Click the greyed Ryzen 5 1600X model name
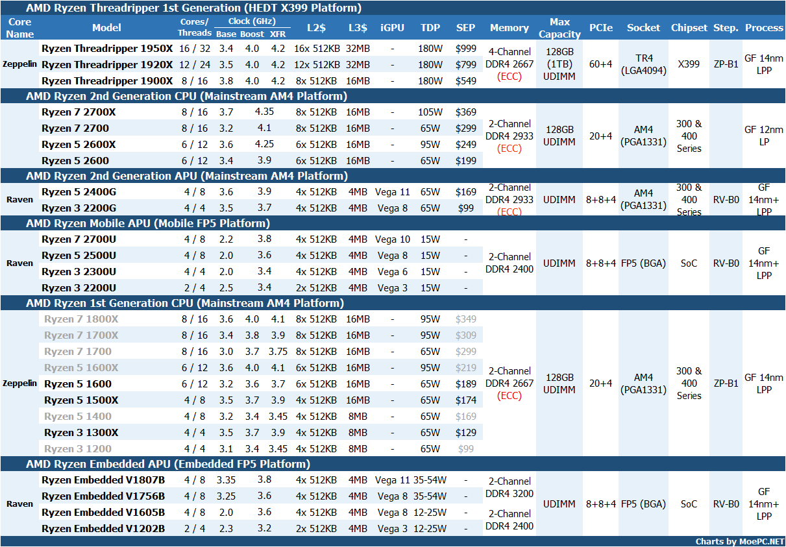The image size is (786, 547). click(81, 368)
